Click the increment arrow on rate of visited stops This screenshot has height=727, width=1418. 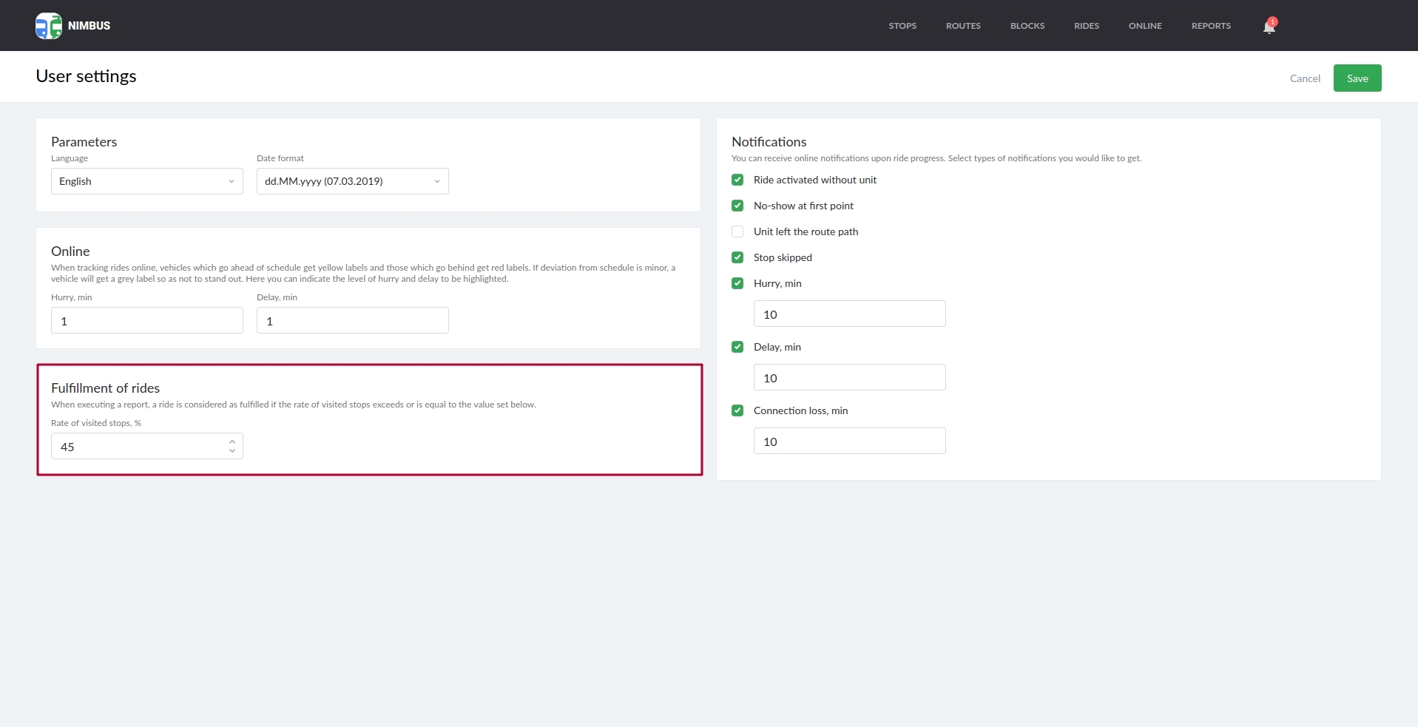click(x=232, y=441)
